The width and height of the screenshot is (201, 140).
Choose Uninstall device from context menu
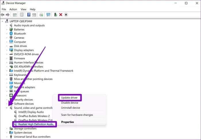point(71,108)
